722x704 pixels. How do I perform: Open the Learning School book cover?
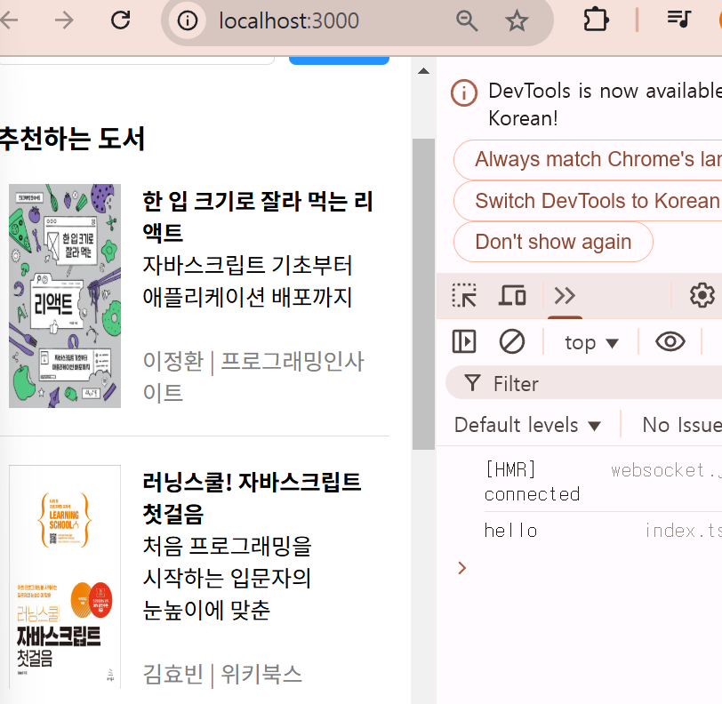[x=65, y=577]
